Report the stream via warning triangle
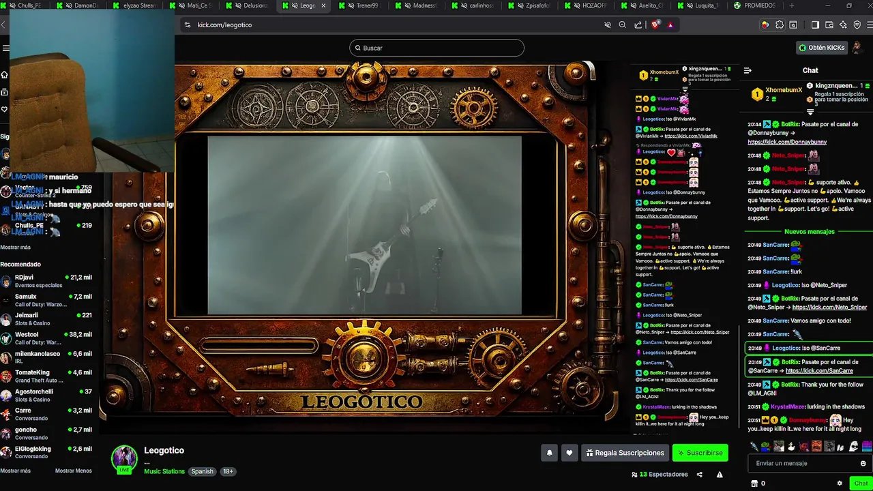Screen dimensions: 873x491 [x=720, y=475]
